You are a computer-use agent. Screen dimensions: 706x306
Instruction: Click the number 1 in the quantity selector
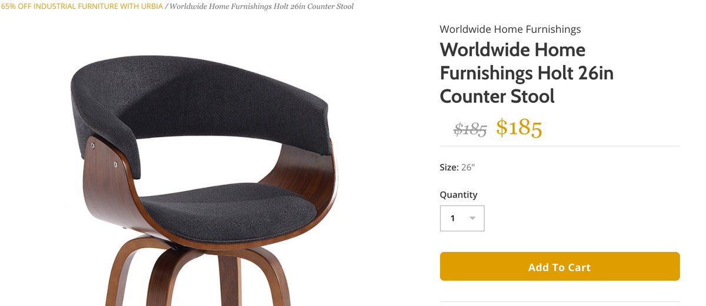452,218
